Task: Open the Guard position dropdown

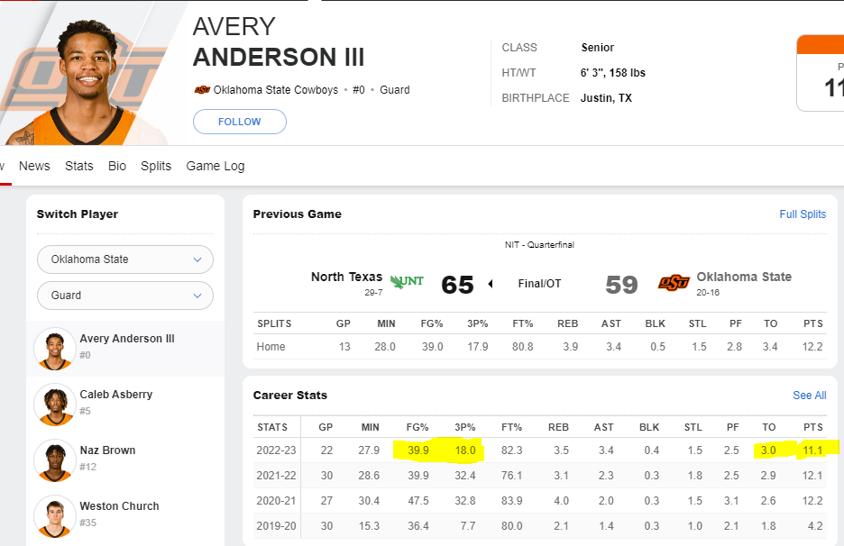Action: (x=125, y=296)
